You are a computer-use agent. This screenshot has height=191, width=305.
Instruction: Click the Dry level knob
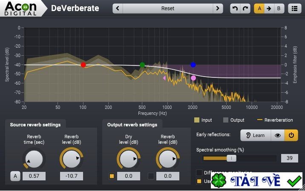tap(129, 159)
